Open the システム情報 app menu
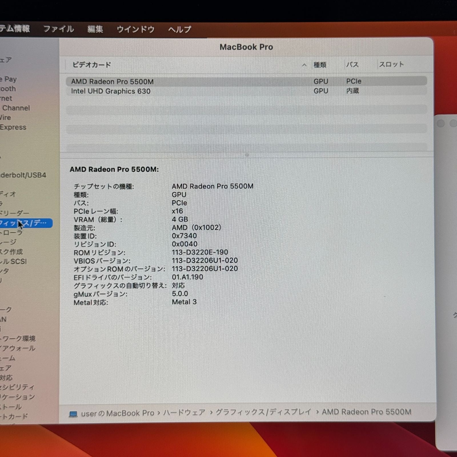Screen dimensions: 457x457 [15, 29]
